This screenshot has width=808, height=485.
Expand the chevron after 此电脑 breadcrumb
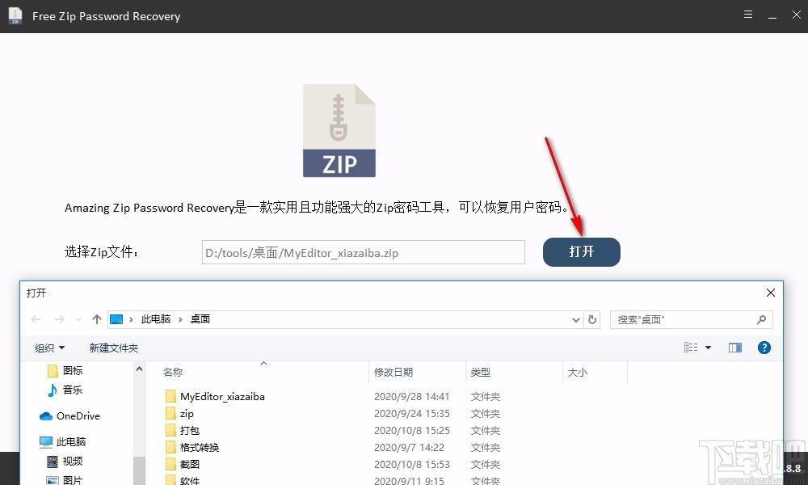180,319
